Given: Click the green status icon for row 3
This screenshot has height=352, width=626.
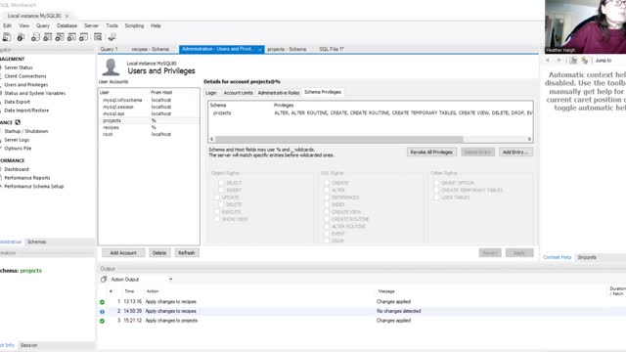Looking at the screenshot, I should coord(102,321).
